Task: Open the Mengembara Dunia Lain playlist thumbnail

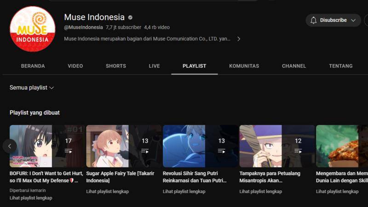Action: [342, 146]
